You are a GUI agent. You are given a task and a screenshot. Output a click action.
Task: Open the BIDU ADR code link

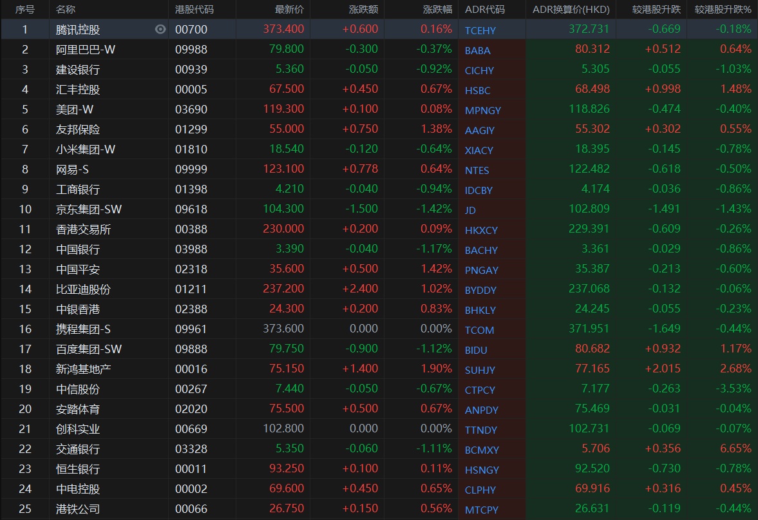click(x=476, y=350)
